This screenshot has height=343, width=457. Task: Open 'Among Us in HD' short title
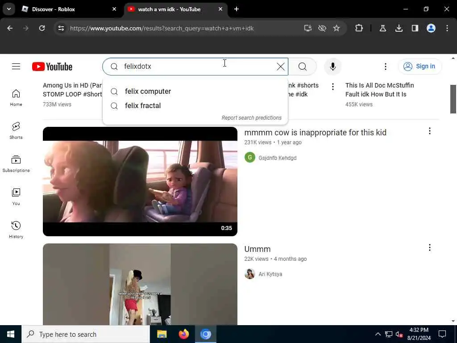[73, 90]
